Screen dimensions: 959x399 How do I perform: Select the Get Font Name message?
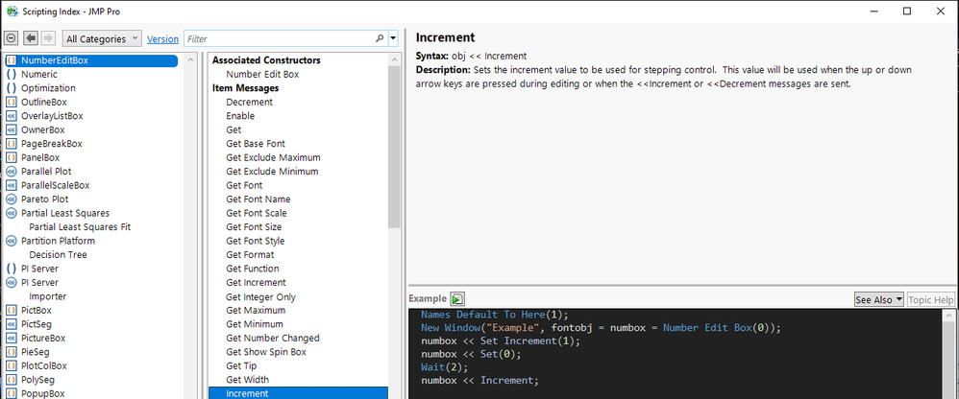pos(258,199)
